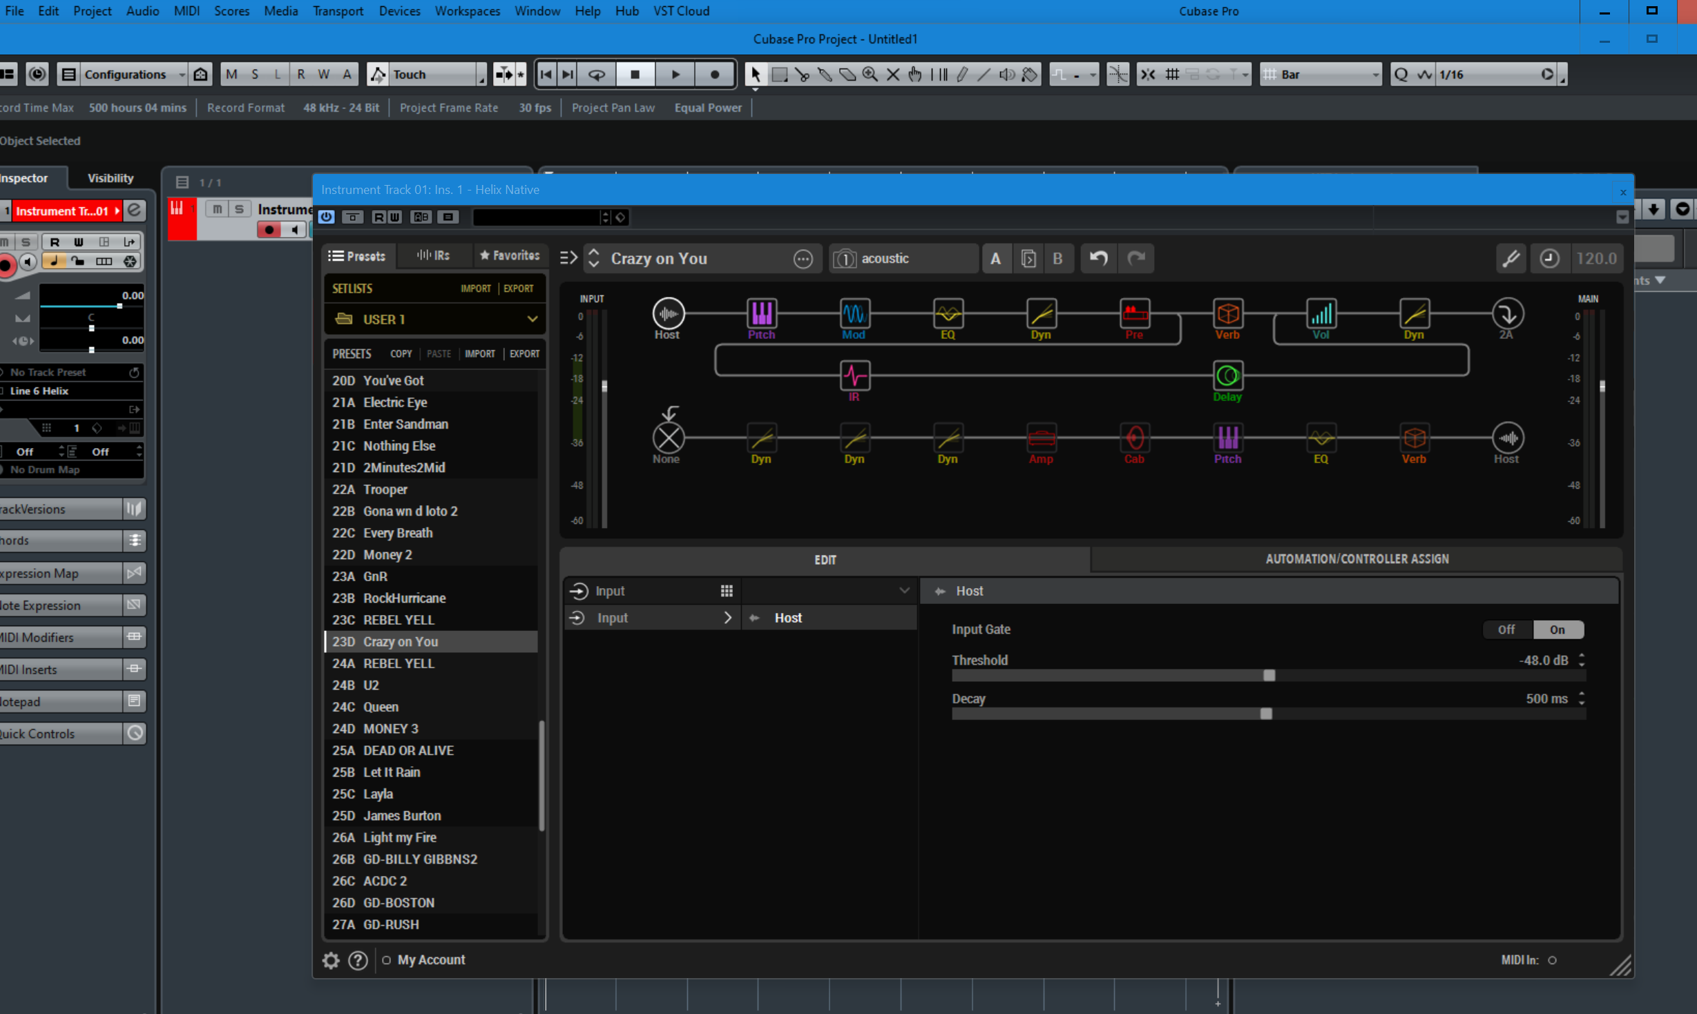Open the Helix preferences gear icon
The width and height of the screenshot is (1697, 1014).
click(x=331, y=960)
